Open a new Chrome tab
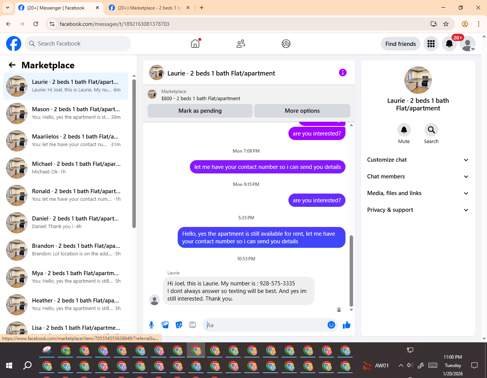This screenshot has width=487, height=378. [202, 8]
